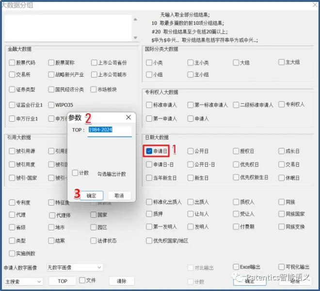
Task: Toggle the 可视化输出 checkbox
Action: (282, 267)
